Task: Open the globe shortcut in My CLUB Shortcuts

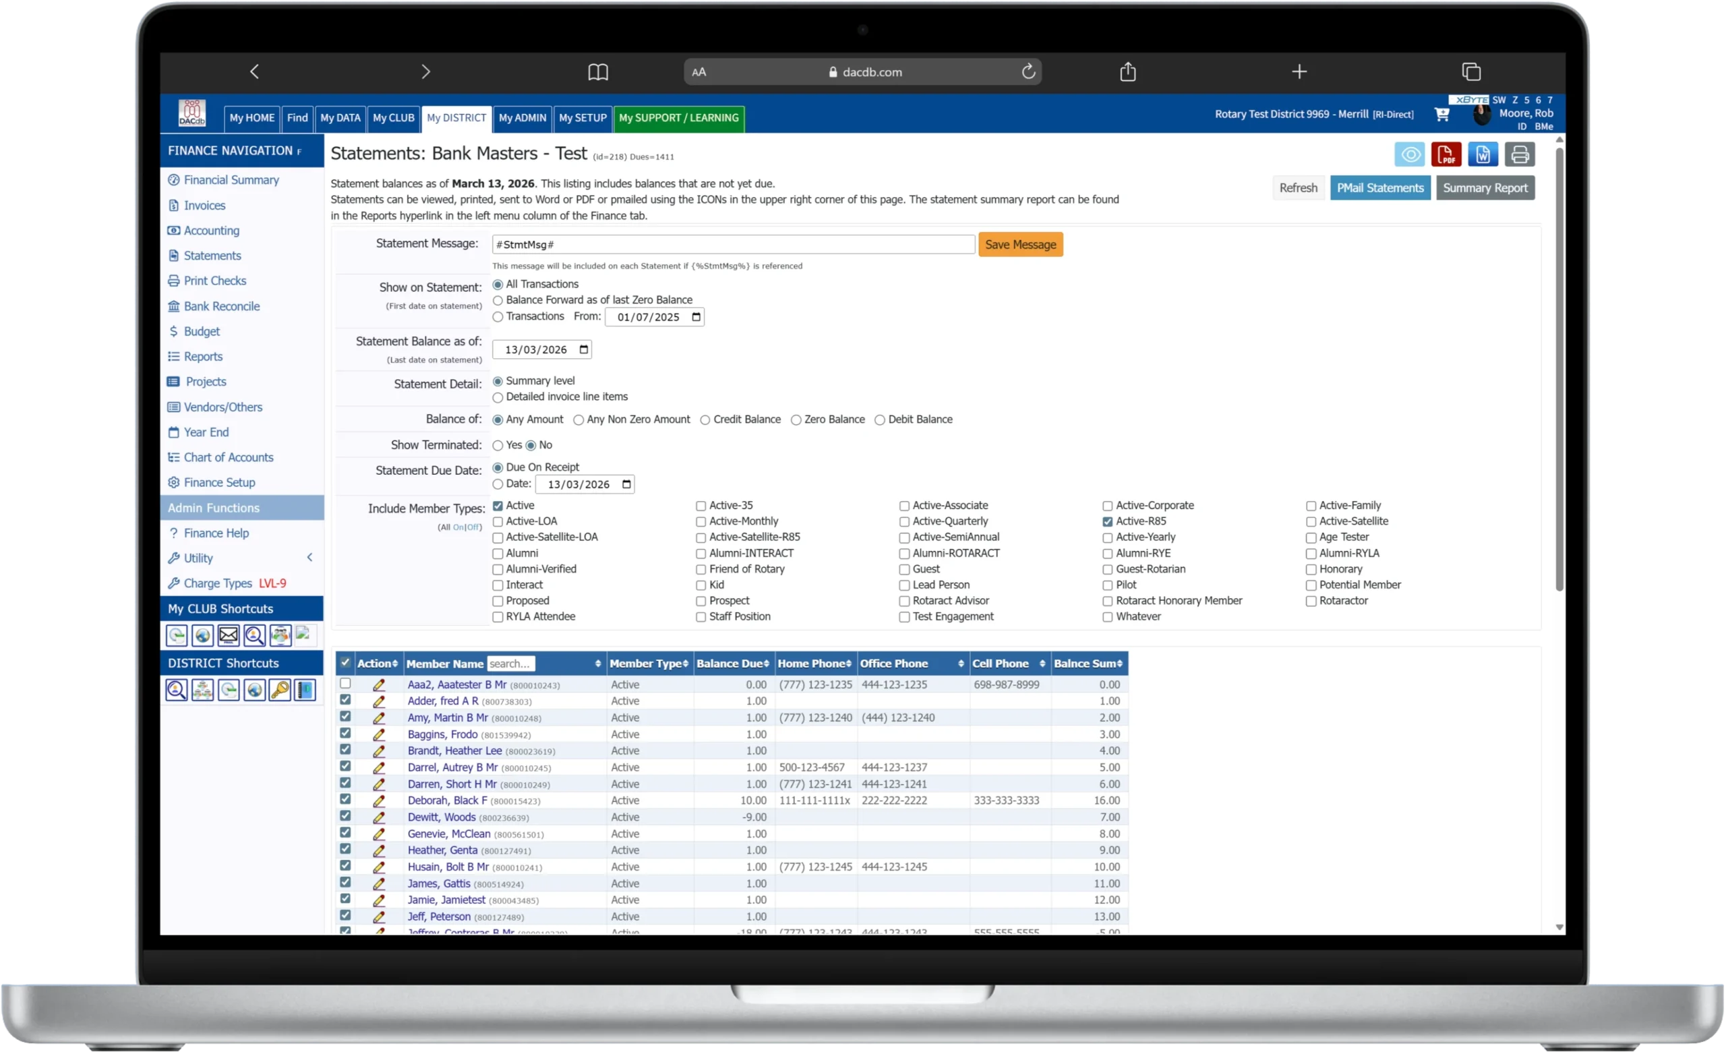Action: point(202,636)
